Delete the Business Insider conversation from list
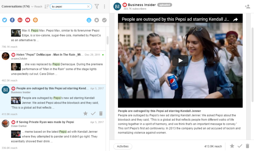The height and width of the screenshot is (151, 254). pos(101,113)
